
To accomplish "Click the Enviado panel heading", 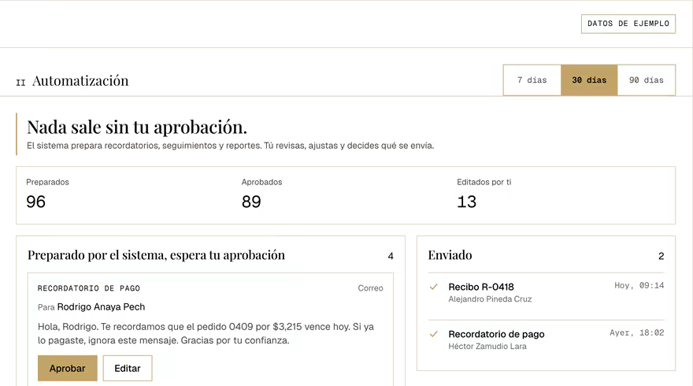I will (x=450, y=255).
